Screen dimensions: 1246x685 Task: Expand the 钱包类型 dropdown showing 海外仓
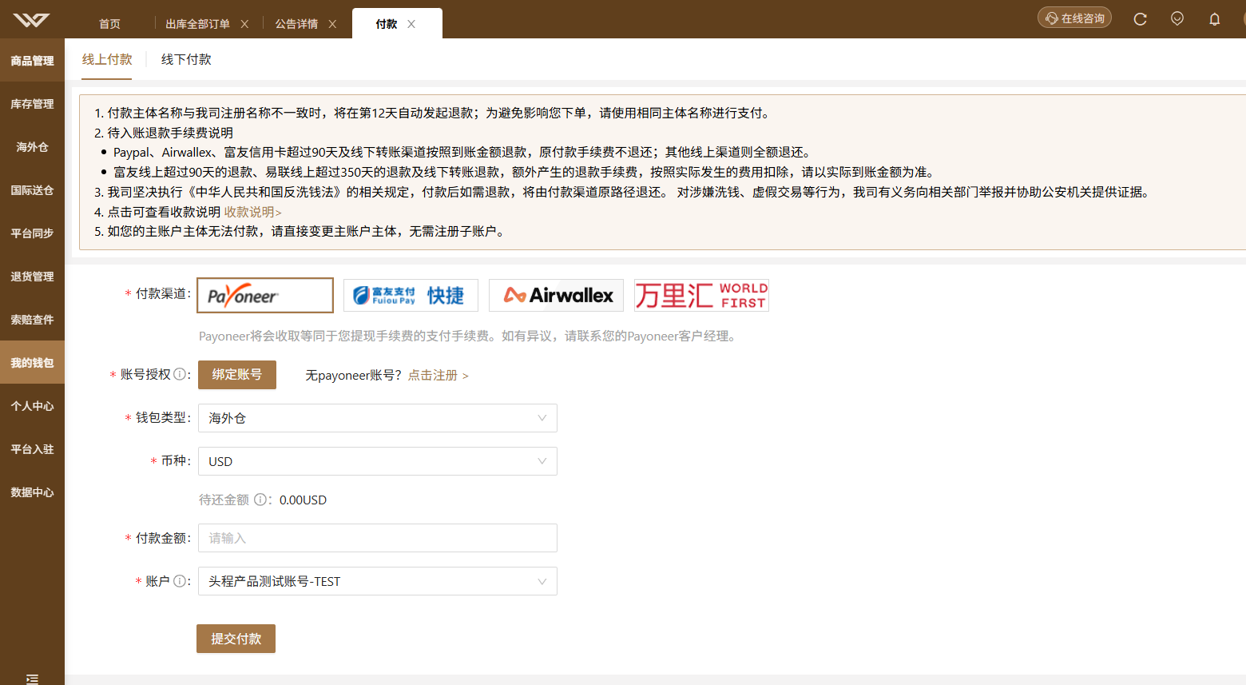click(377, 418)
